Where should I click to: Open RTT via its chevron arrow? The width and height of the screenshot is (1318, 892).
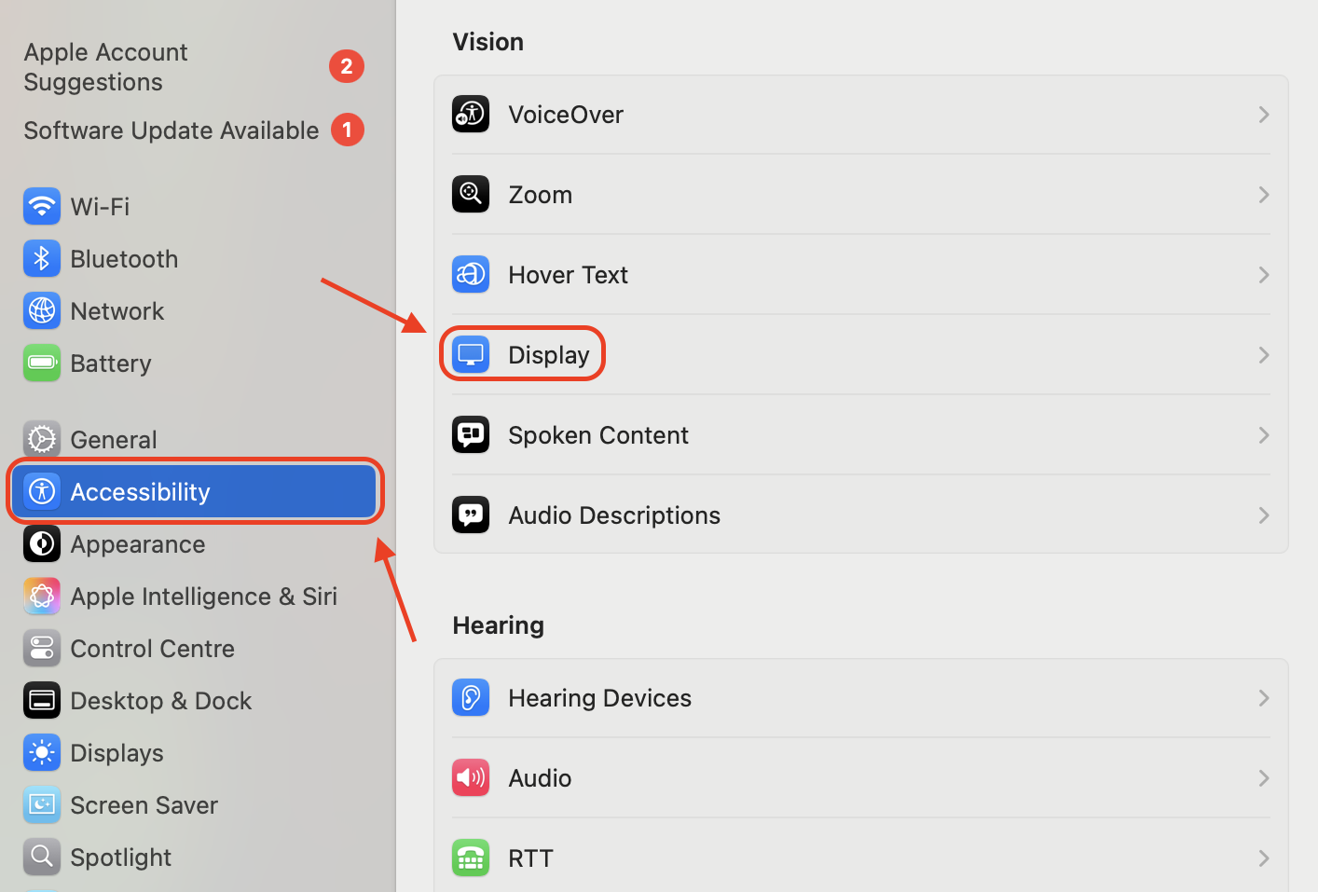coord(1264,858)
